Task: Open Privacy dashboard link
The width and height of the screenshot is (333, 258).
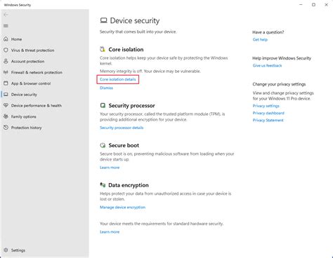Action: (x=268, y=113)
